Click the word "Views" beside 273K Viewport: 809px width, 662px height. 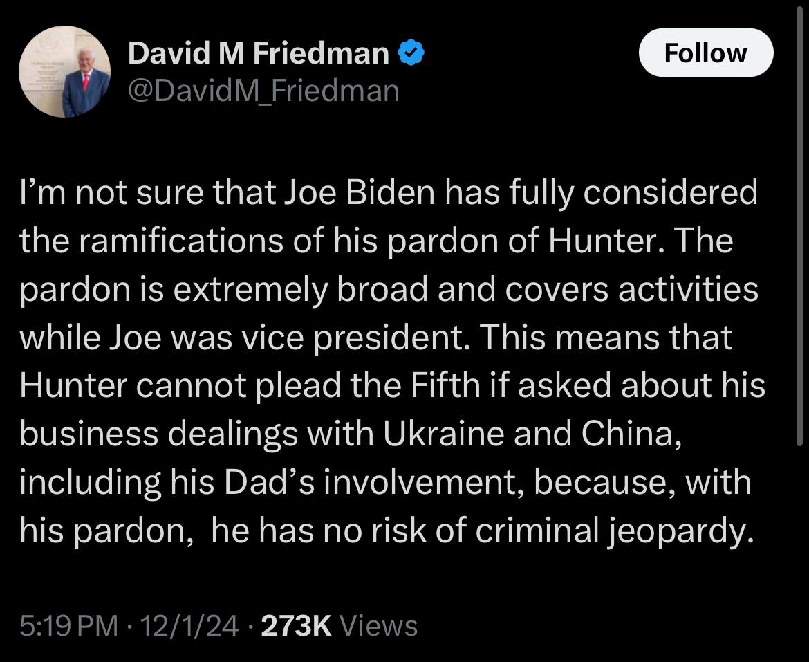[380, 626]
